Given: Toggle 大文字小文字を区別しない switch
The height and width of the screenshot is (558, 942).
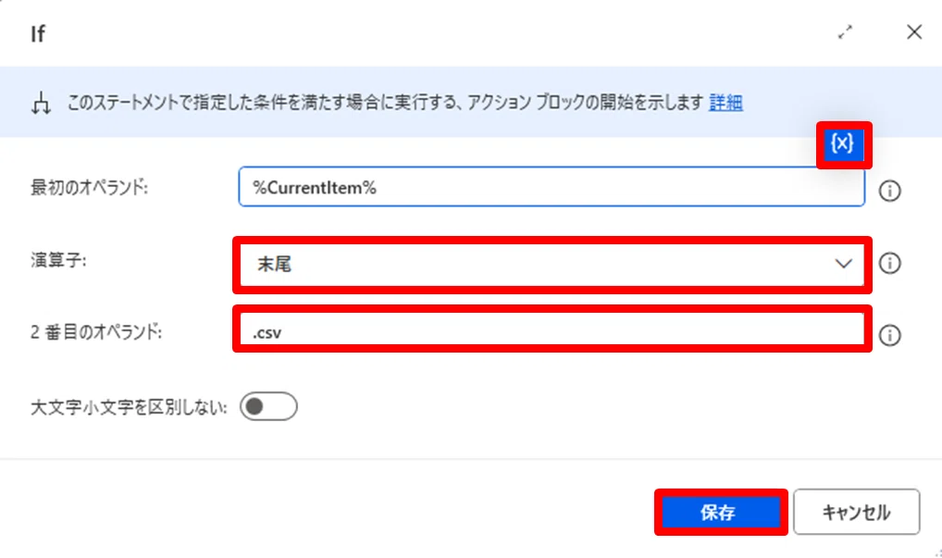Looking at the screenshot, I should [x=268, y=406].
